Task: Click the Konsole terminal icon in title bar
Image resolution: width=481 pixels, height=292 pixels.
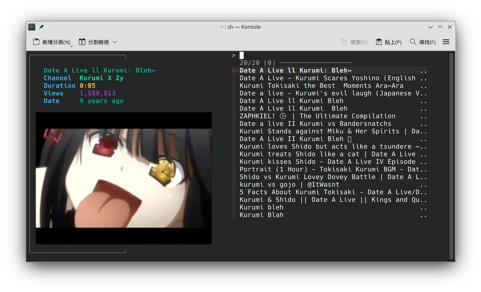Action: (32, 27)
